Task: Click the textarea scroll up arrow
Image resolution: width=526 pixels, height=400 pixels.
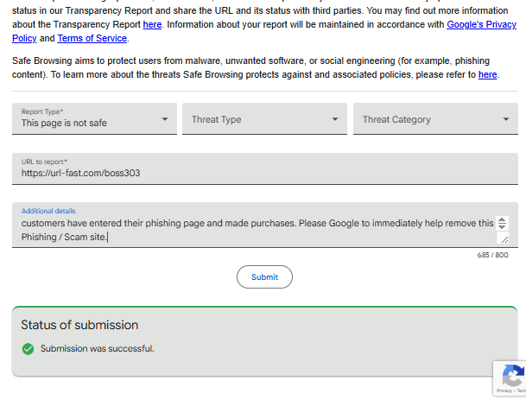Action: pyautogui.click(x=504, y=220)
